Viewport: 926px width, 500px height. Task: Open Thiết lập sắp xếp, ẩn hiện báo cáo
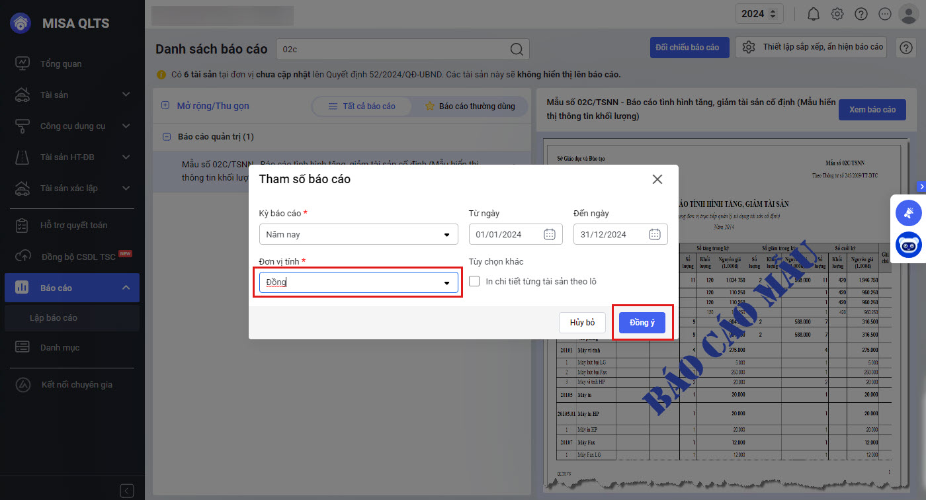811,48
